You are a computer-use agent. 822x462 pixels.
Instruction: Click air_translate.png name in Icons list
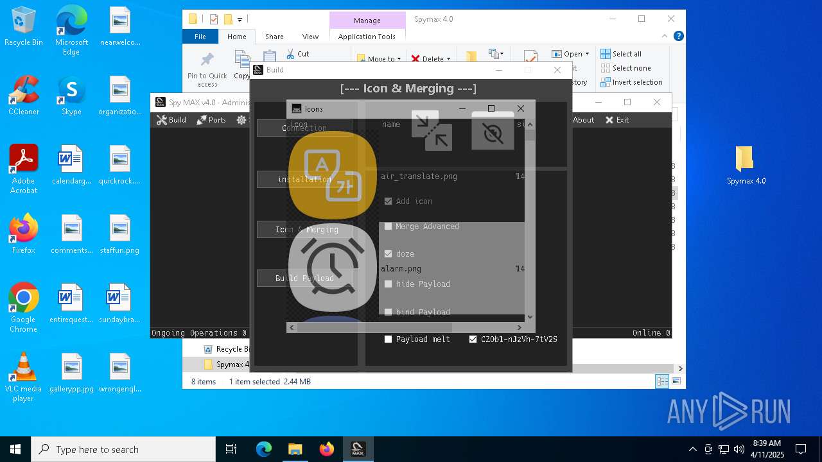pos(419,176)
